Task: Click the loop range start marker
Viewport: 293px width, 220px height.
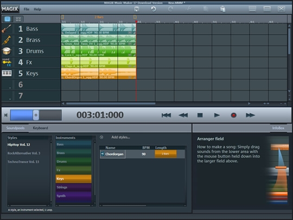Action: 62,17
